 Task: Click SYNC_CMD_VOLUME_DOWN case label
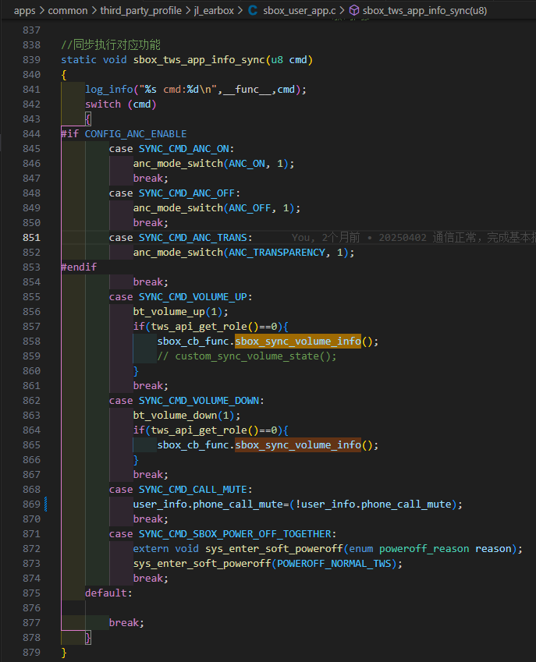point(199,401)
